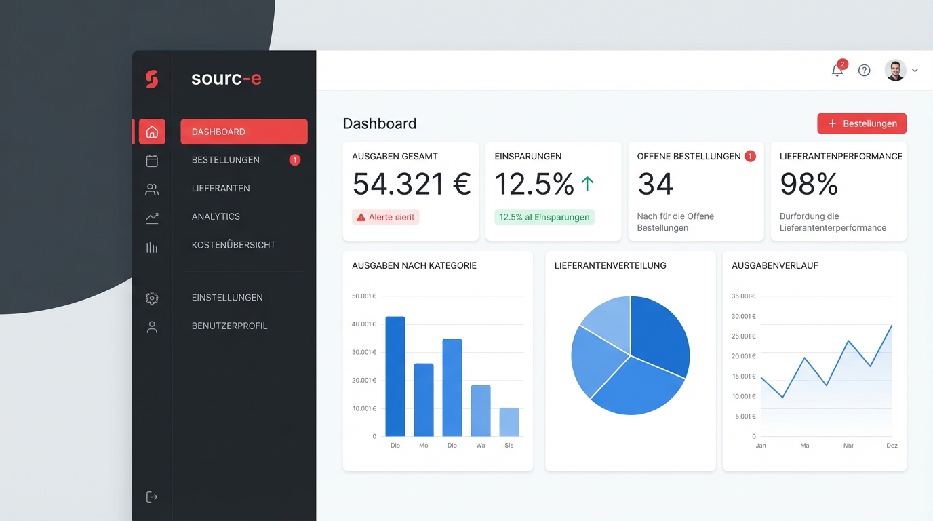Image resolution: width=933 pixels, height=521 pixels.
Task: Click the green 12.5% al Einsparungen badge
Action: (x=544, y=217)
